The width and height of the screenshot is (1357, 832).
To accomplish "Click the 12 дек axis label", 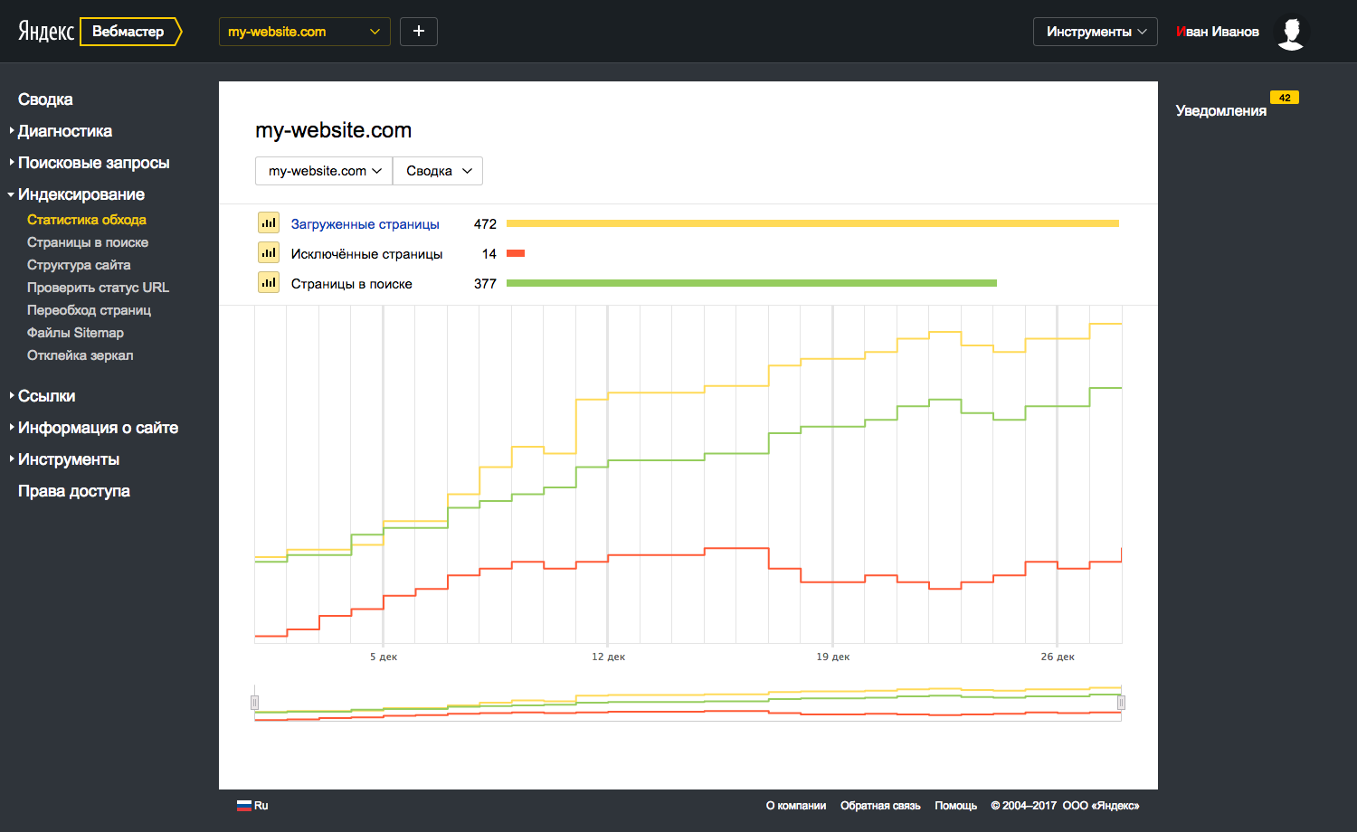I will pyautogui.click(x=608, y=657).
